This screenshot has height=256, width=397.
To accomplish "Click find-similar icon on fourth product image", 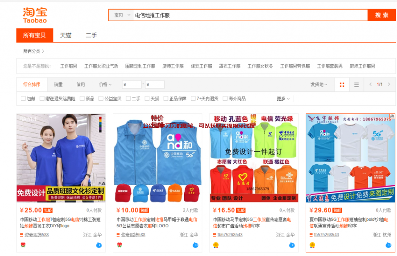I will (392, 116).
